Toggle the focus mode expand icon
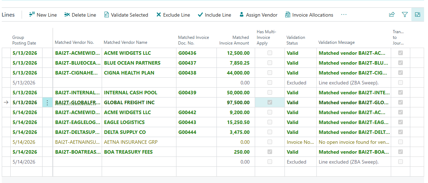 tap(418, 14)
